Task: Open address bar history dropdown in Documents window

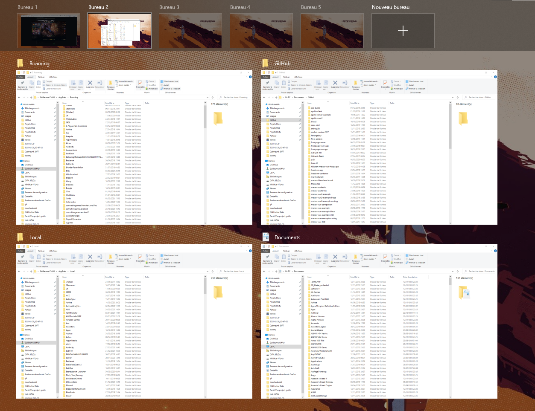Action: [x=453, y=271]
